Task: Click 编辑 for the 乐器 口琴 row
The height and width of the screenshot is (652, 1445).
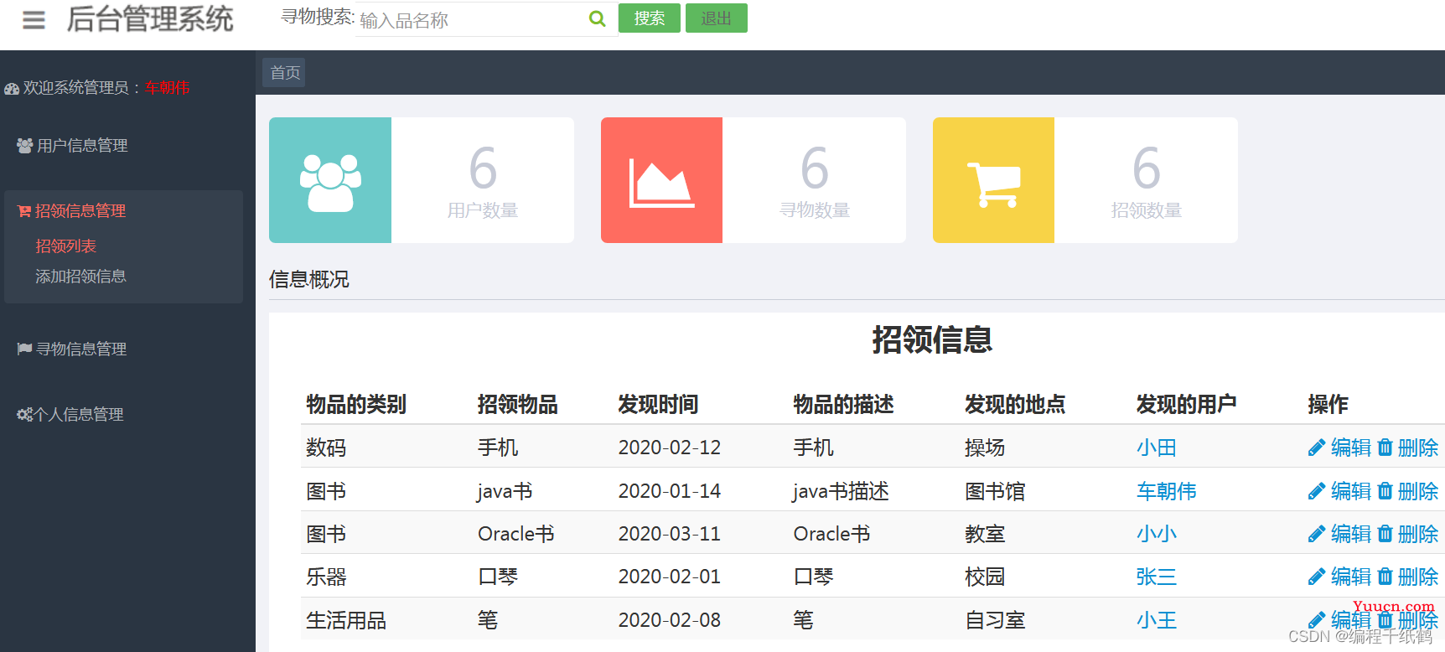Action: (1351, 577)
